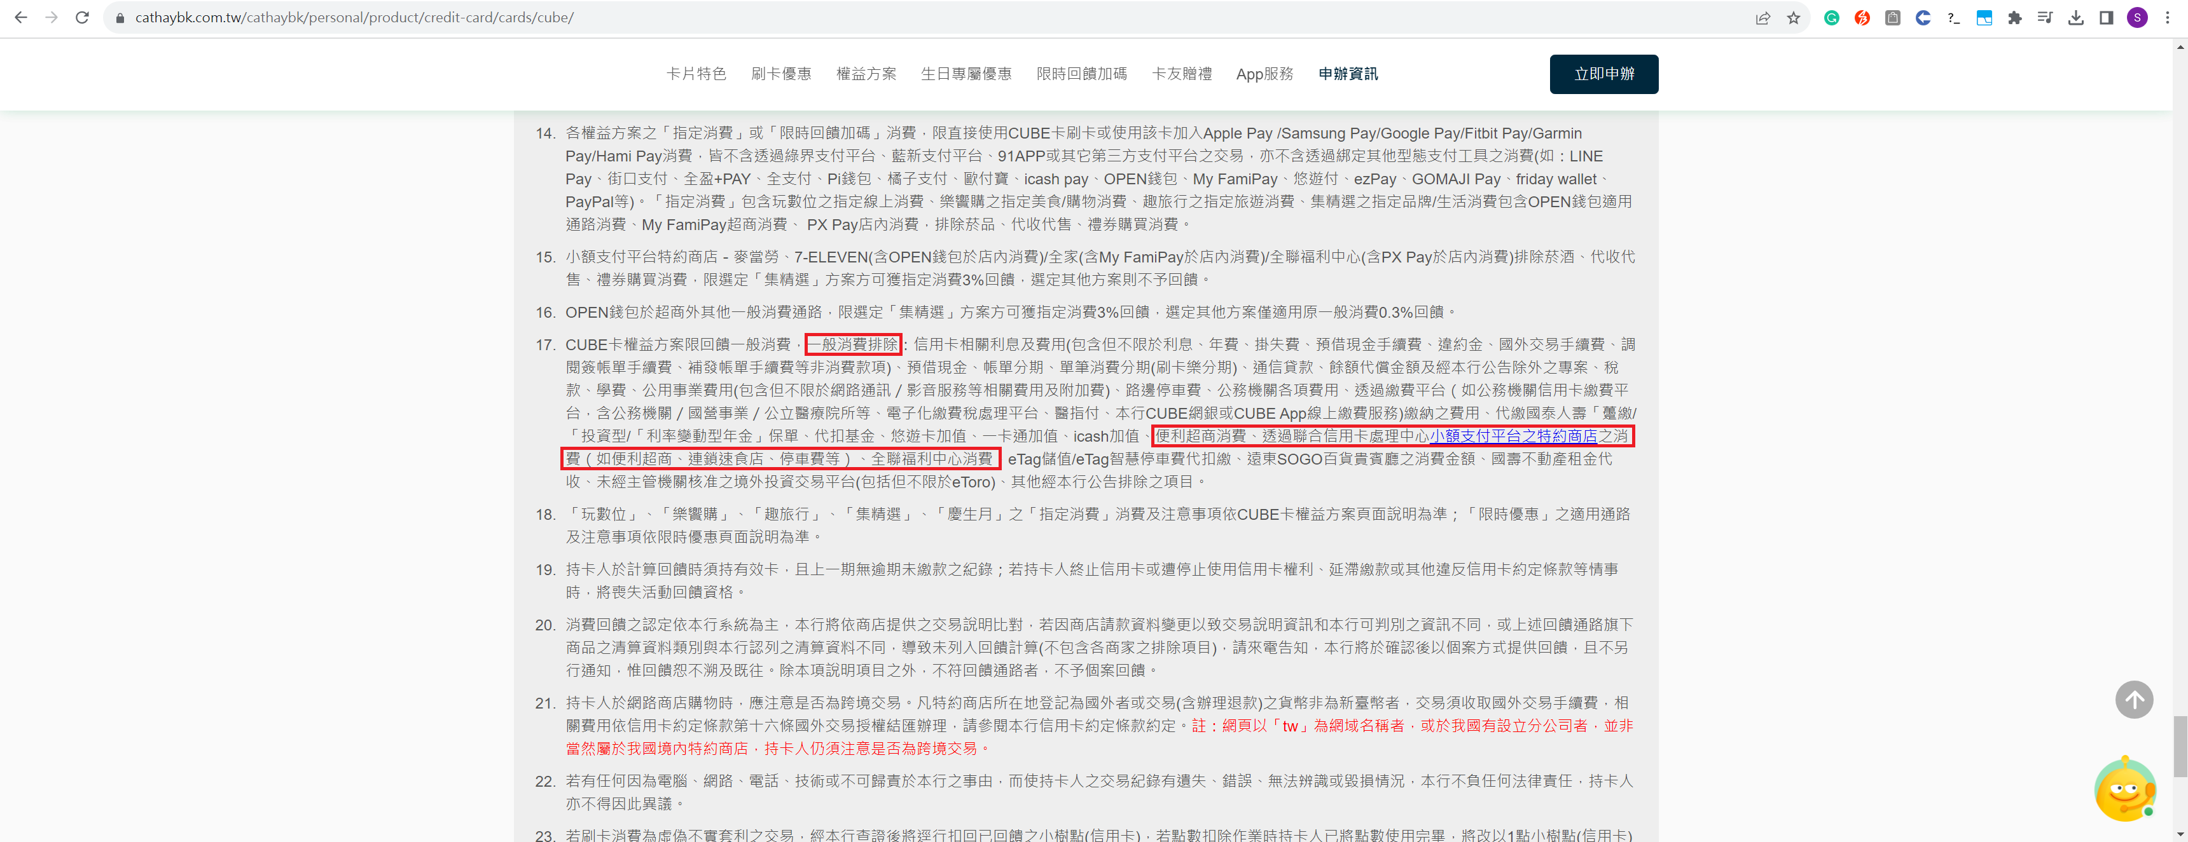
Task: Select the cathaybk.com.tw address bar URL
Action: [354, 18]
